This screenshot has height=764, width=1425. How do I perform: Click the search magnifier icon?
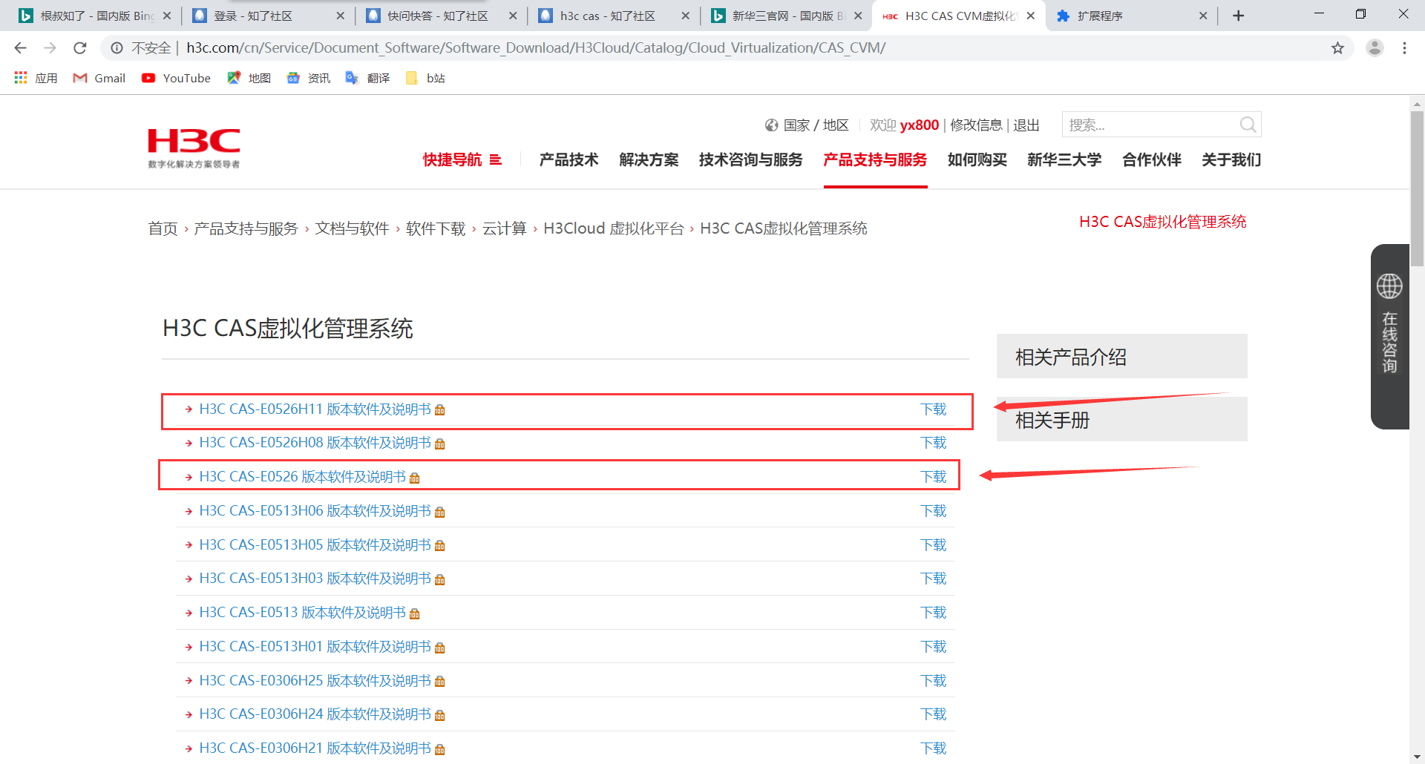(1248, 125)
